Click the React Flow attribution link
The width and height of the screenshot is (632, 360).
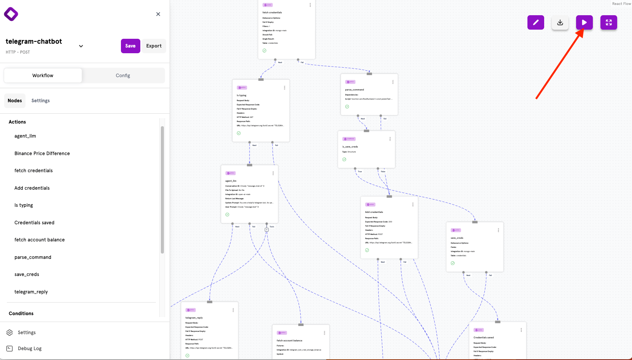[x=621, y=4]
